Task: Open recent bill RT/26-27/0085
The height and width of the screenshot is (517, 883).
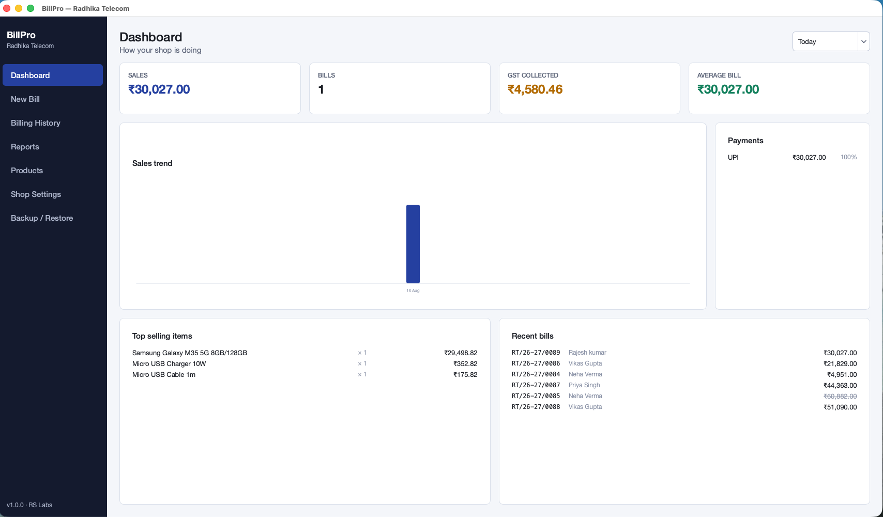Action: pyautogui.click(x=536, y=396)
